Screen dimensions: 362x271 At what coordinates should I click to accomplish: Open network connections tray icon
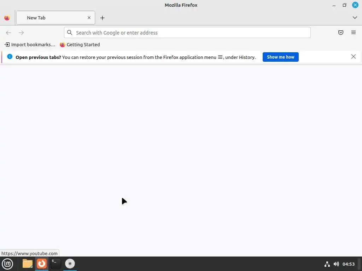pos(327,264)
